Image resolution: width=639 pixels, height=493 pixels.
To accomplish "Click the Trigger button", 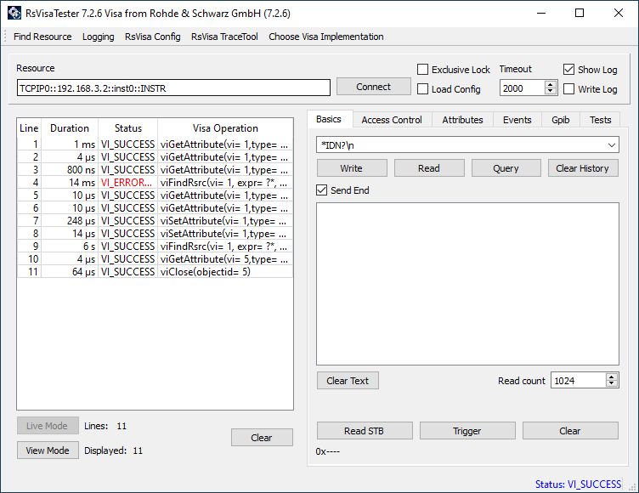I will (x=467, y=431).
